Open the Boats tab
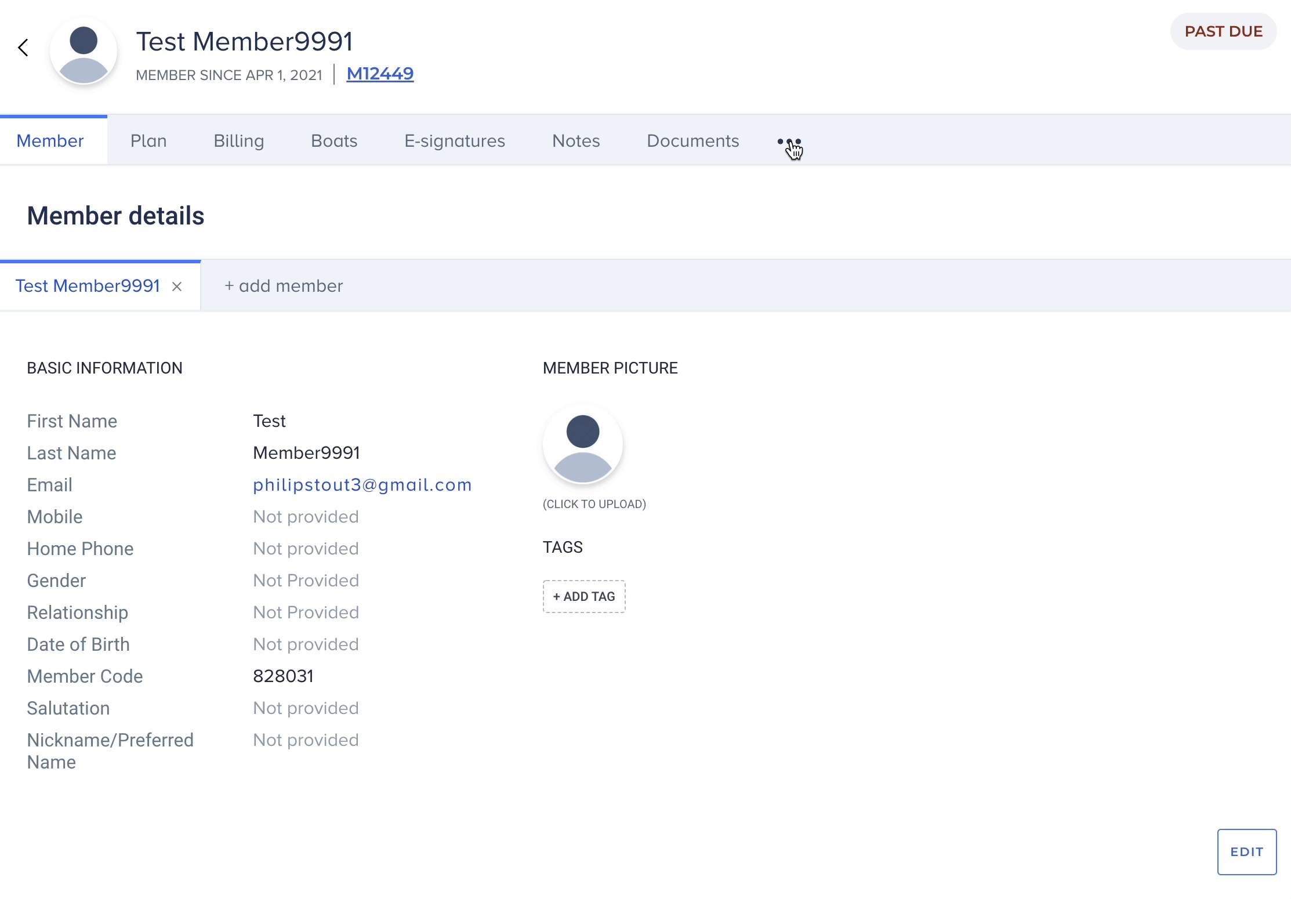This screenshot has width=1291, height=899. [x=334, y=141]
